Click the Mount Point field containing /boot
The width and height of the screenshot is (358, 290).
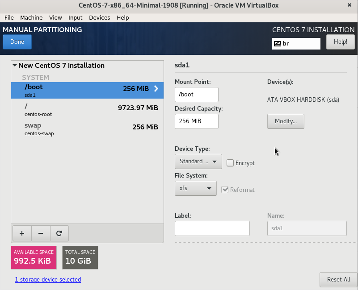coord(197,95)
